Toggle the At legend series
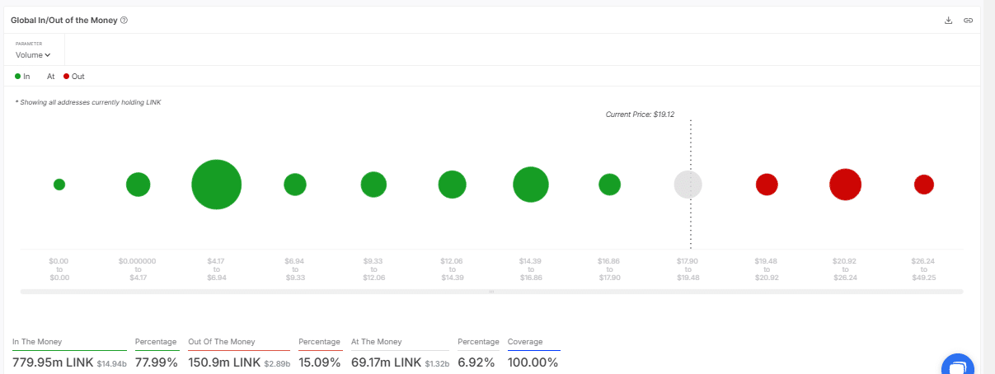This screenshot has width=995, height=374. tap(50, 77)
